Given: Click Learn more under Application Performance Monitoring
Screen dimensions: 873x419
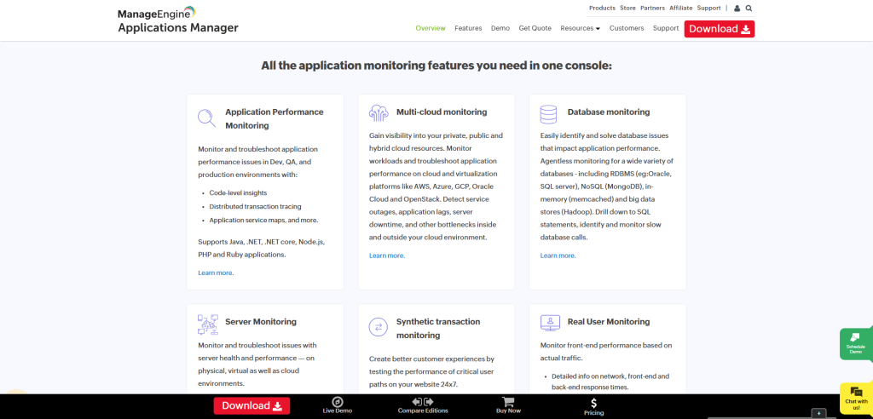Looking at the screenshot, I should click(x=216, y=273).
